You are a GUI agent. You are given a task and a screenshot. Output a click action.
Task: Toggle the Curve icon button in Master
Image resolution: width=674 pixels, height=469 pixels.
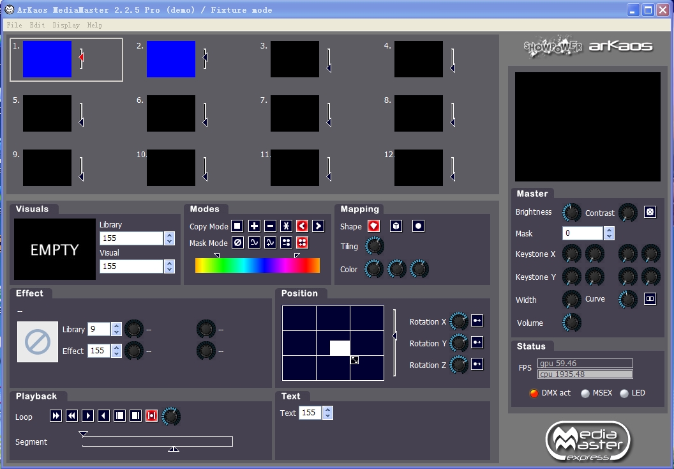click(x=650, y=298)
